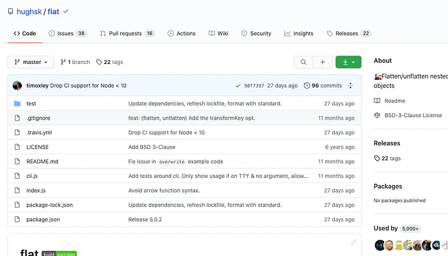The image size is (448, 256).
Task: Open commit 'Release 5.0.2'
Action: point(145,220)
